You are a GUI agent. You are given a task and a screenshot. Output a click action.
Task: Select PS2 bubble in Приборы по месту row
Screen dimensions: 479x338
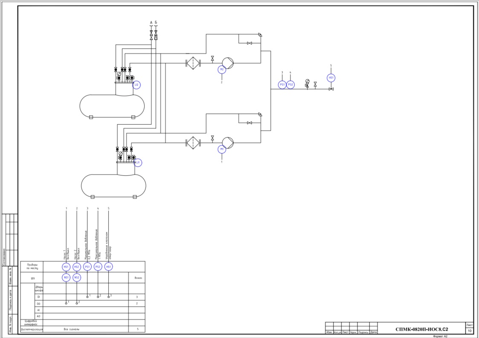[x=98, y=267]
